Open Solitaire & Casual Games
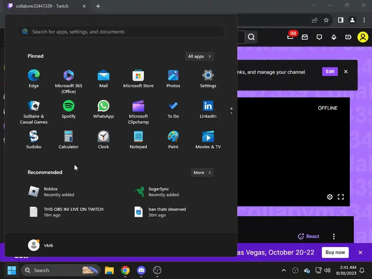Viewport: 372px width, 279px height. point(34,112)
